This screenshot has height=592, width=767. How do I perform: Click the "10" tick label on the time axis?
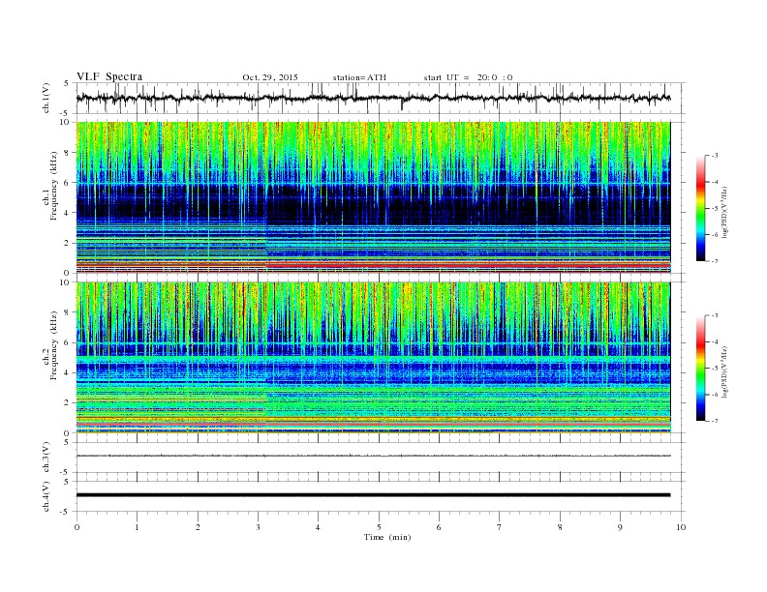coord(681,527)
